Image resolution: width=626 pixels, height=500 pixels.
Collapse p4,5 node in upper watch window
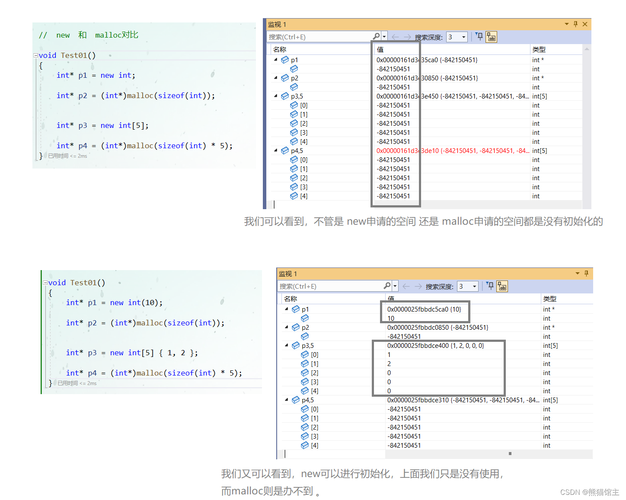point(276,150)
